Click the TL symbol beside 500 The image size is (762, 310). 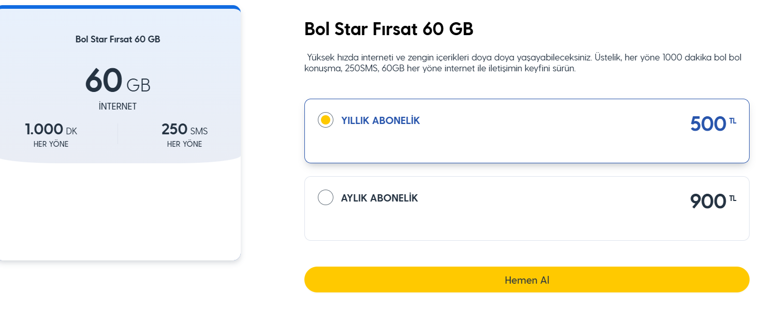[x=732, y=121]
